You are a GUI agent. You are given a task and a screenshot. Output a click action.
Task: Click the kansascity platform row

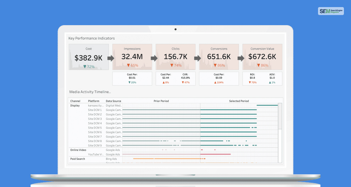[x=96, y=106]
